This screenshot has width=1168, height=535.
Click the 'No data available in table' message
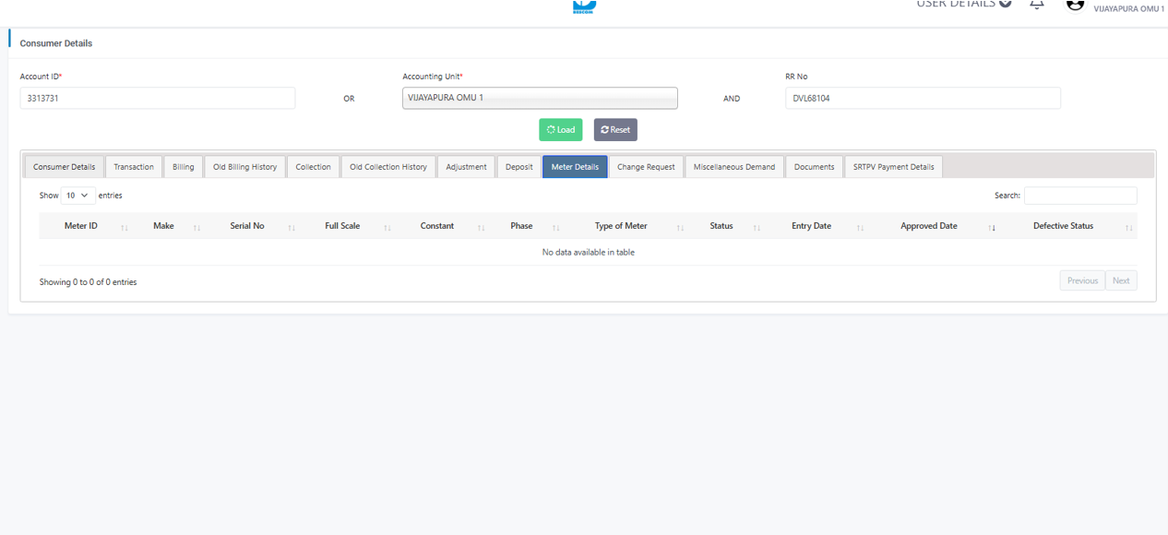point(589,252)
